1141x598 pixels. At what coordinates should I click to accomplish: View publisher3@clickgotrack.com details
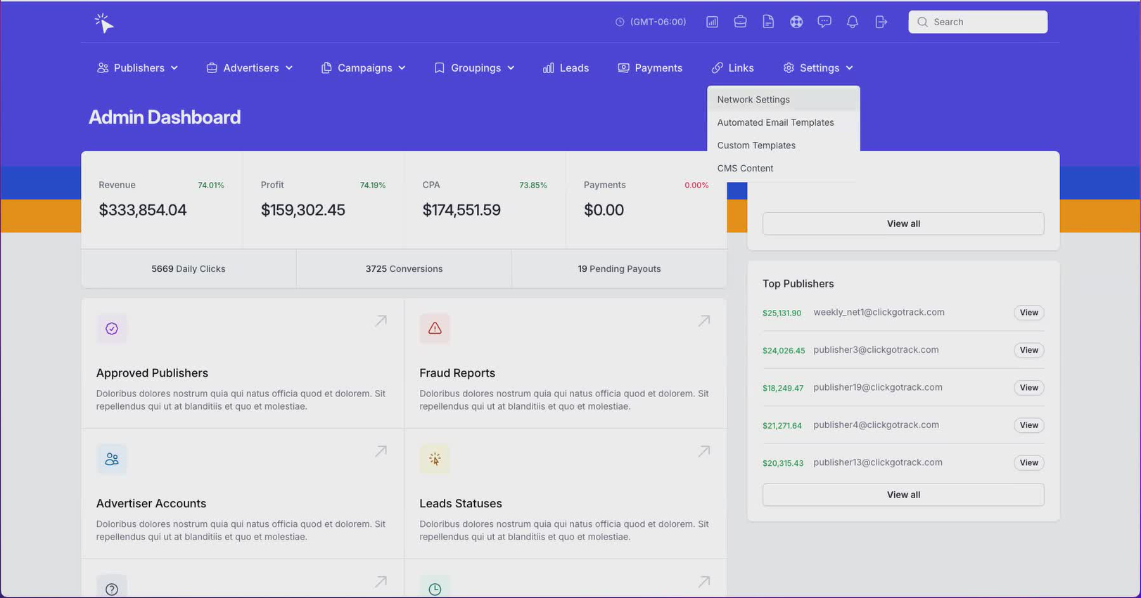pyautogui.click(x=1028, y=350)
